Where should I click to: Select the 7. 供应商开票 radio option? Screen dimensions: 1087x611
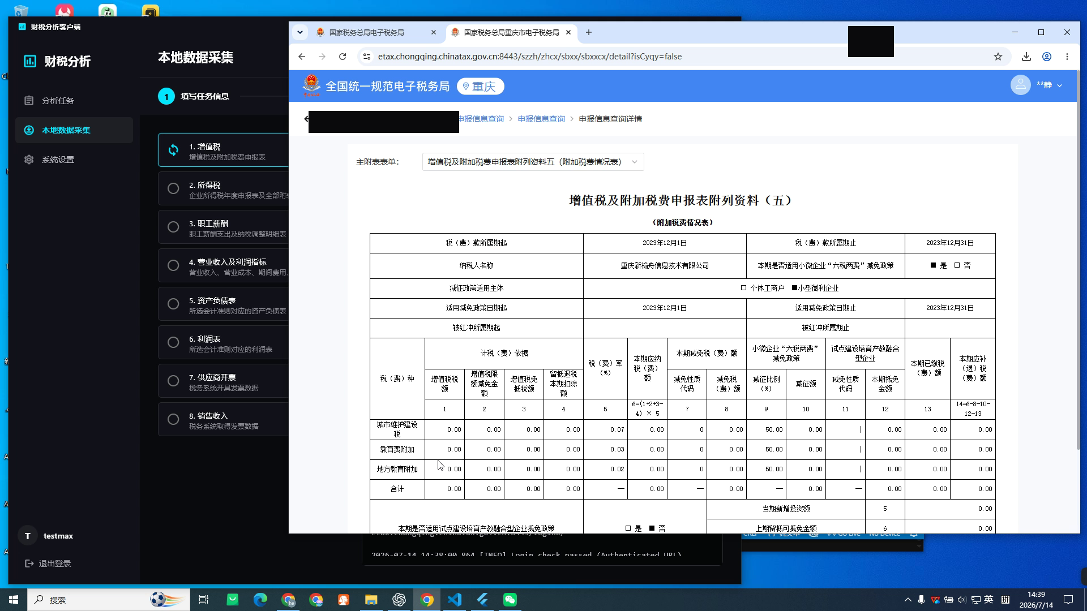(x=173, y=381)
